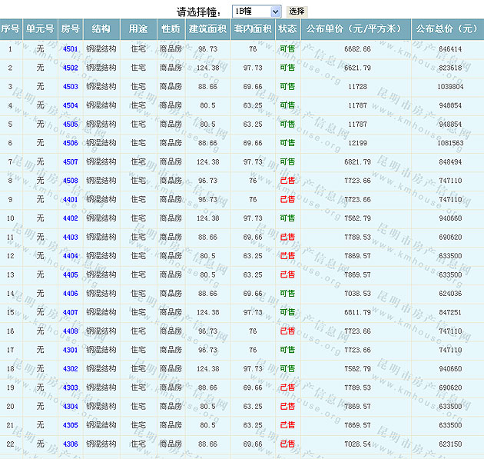Open room 4507 details link

[x=70, y=162]
